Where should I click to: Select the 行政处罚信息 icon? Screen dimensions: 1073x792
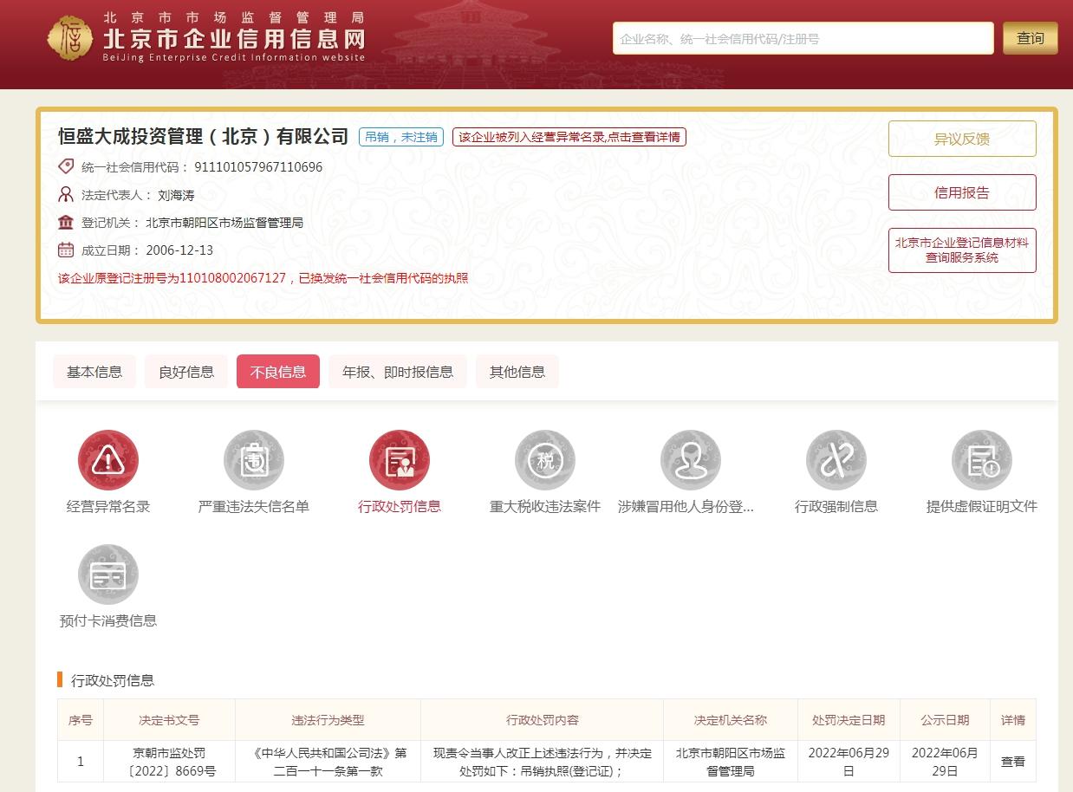[400, 460]
